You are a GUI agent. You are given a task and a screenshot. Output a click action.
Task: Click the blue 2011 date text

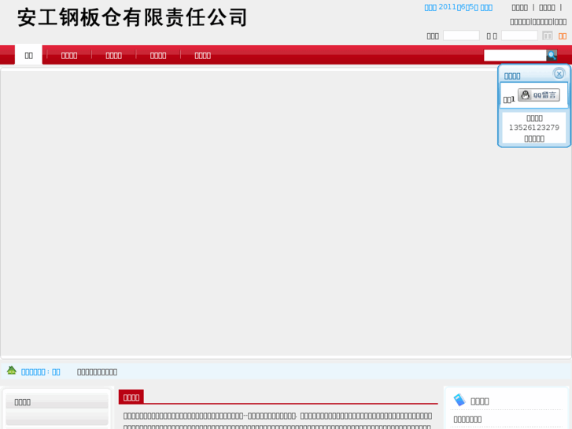click(x=458, y=7)
